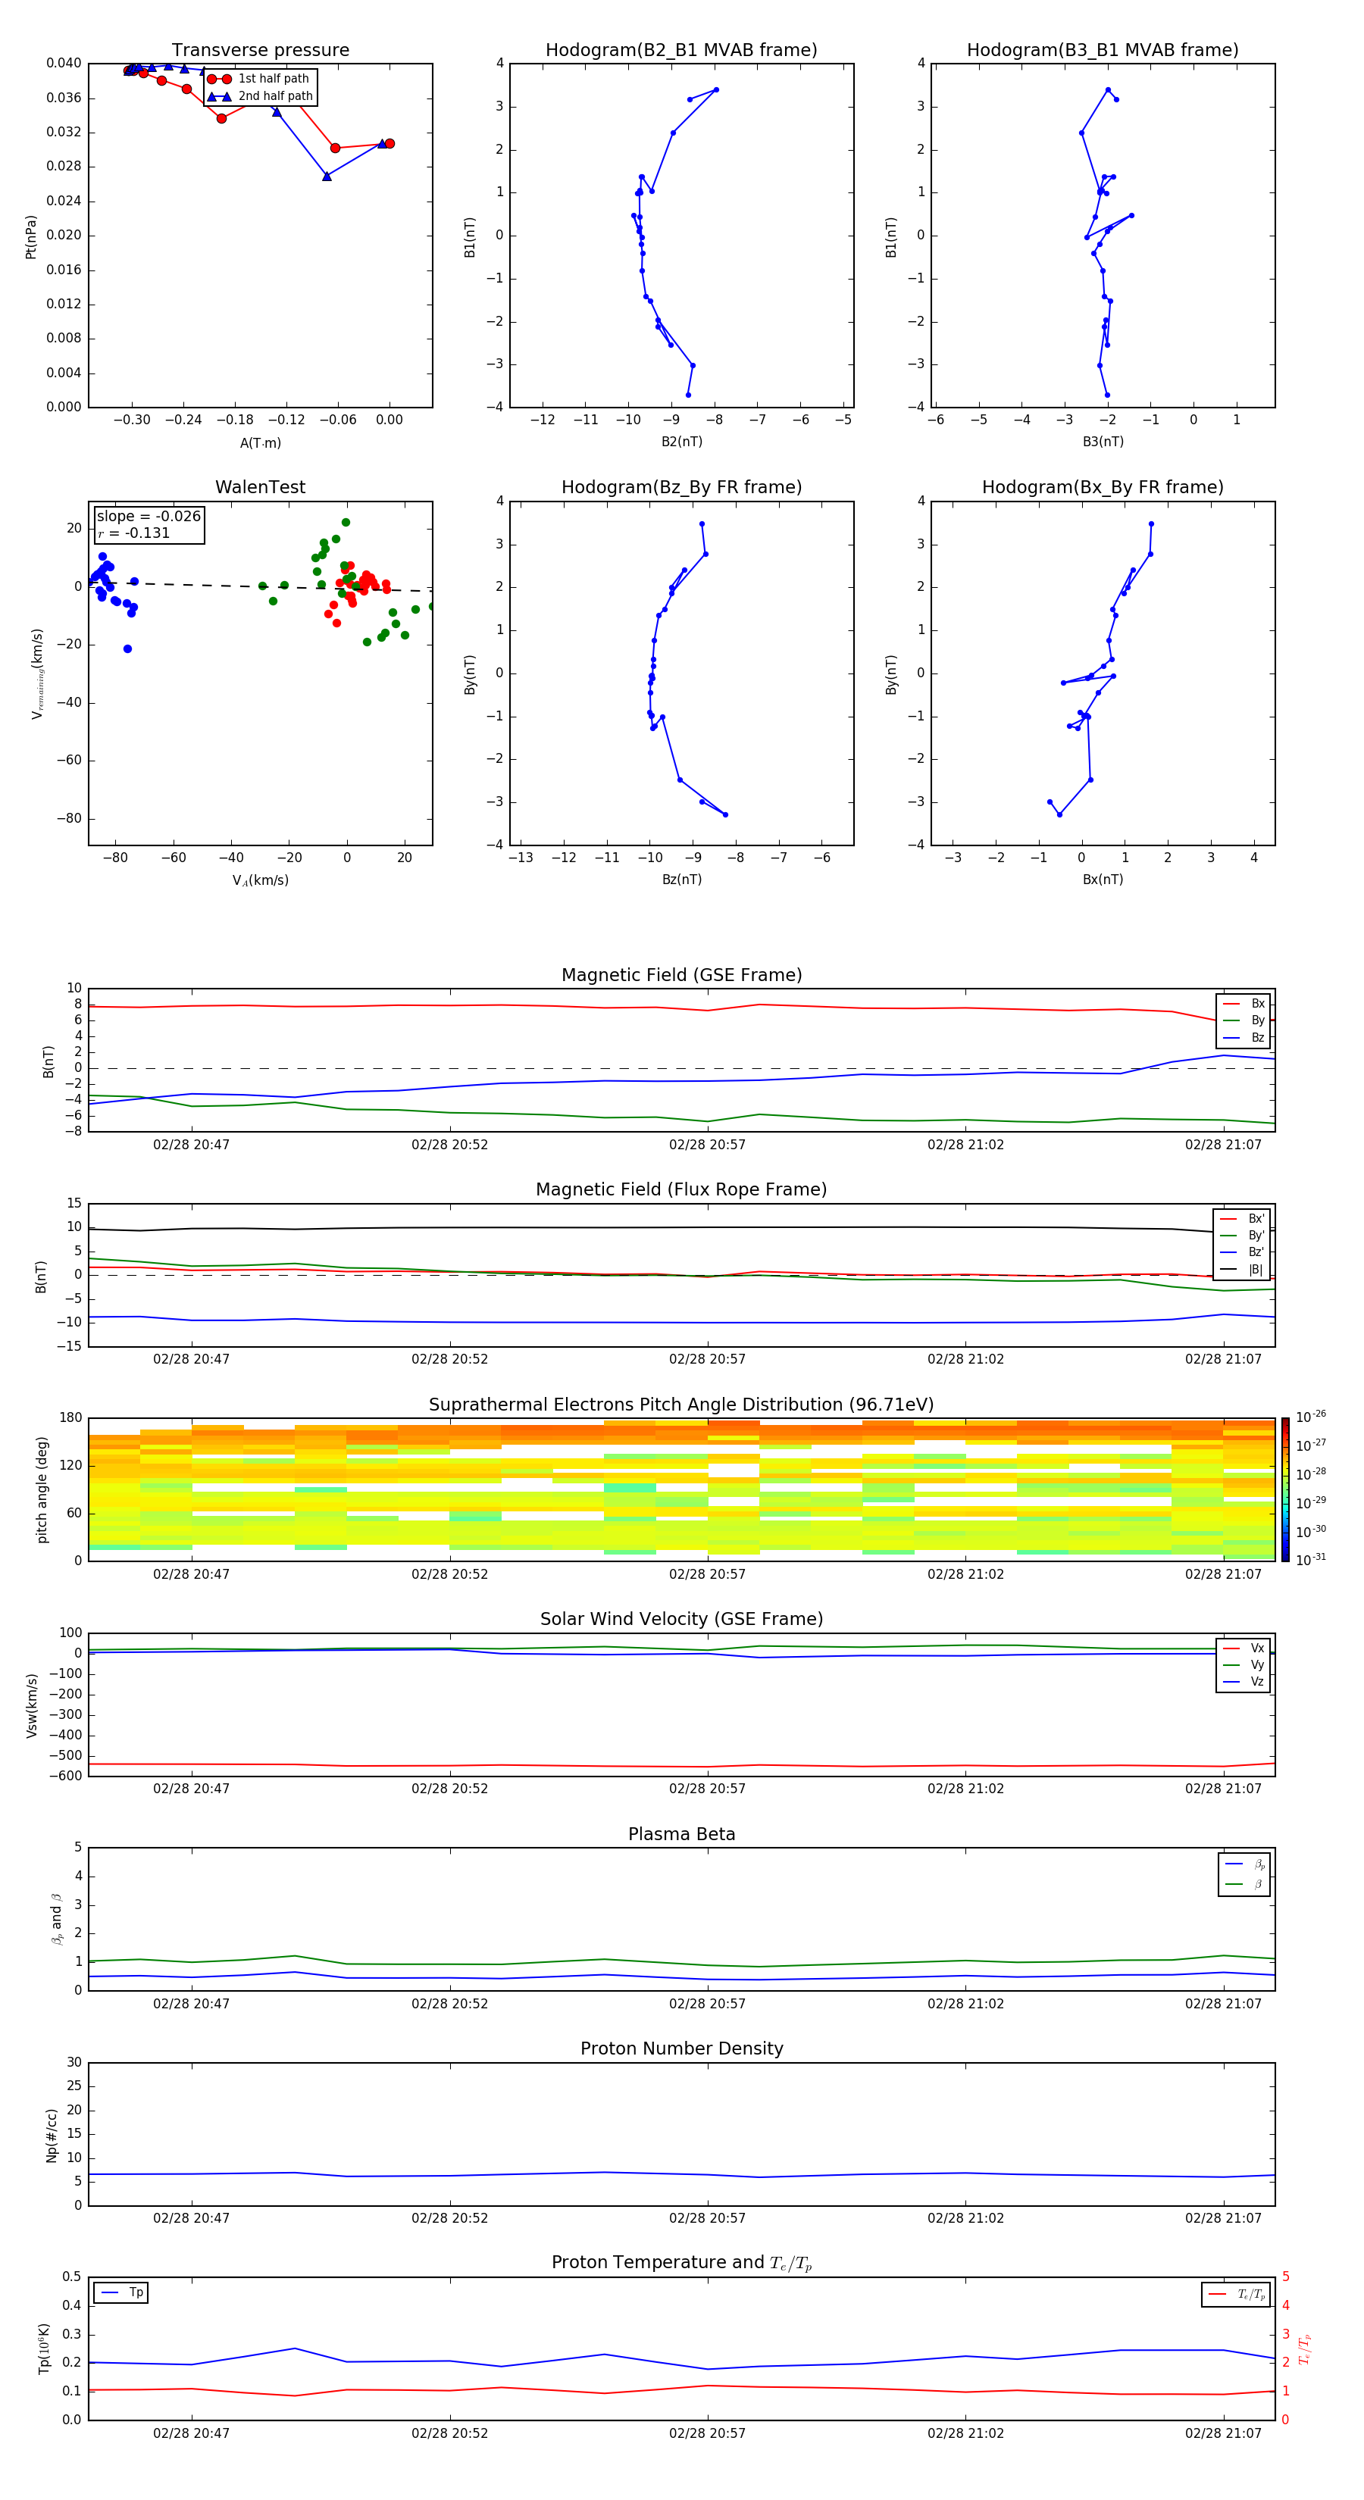Image resolution: width=1364 pixels, height=2500 pixels.
Task: Click the Bx' legend entry in Flux Rope panel
Action: (x=1243, y=1219)
